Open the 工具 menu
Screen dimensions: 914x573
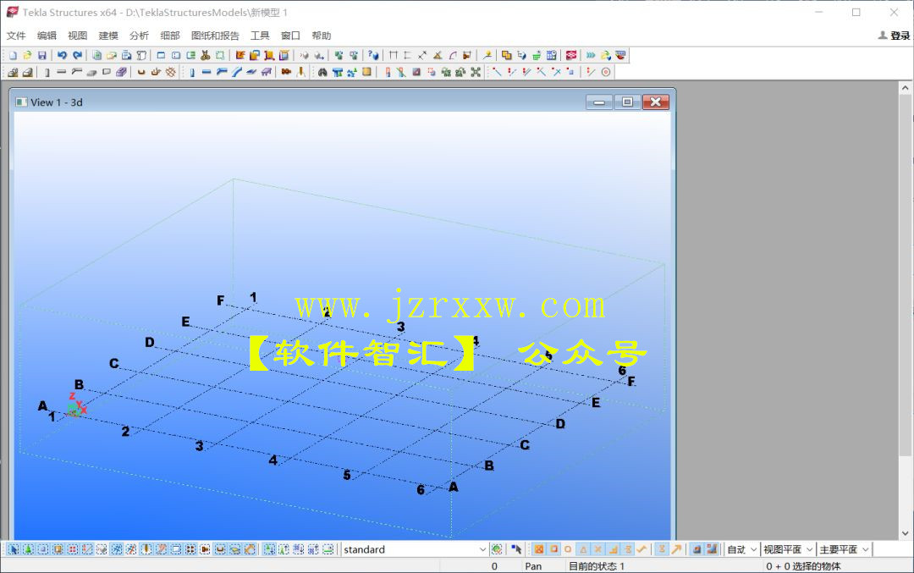[260, 36]
